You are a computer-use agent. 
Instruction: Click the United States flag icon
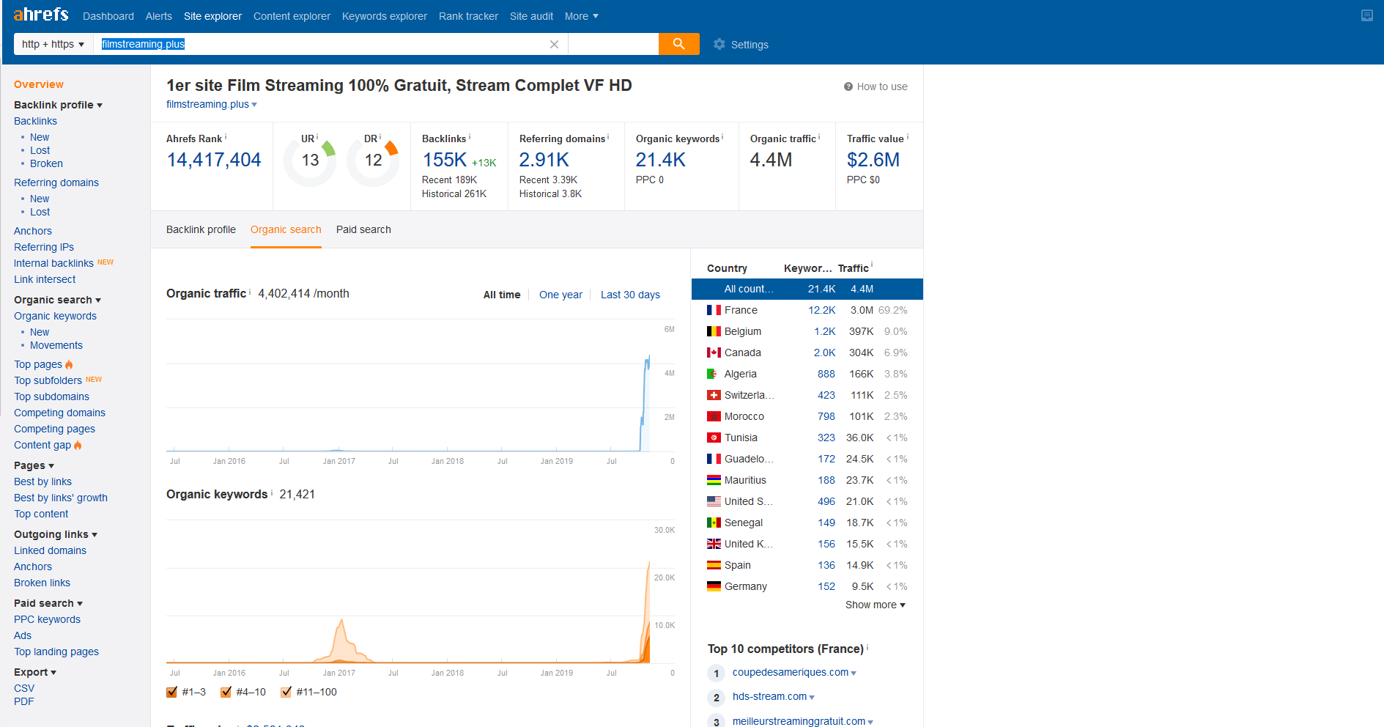tap(714, 501)
